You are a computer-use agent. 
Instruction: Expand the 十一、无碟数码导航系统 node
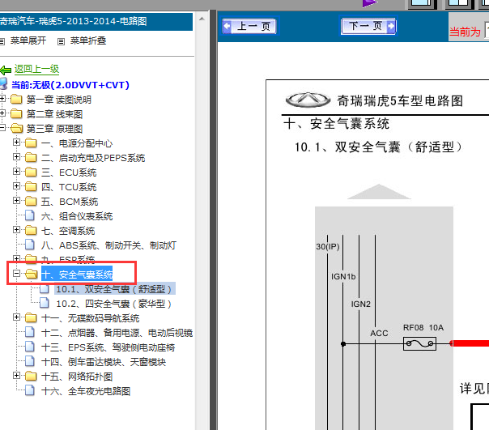16,317
